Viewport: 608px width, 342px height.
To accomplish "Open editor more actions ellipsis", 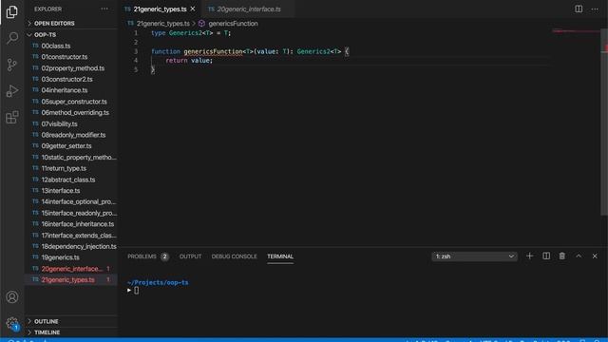I will tap(595, 9).
